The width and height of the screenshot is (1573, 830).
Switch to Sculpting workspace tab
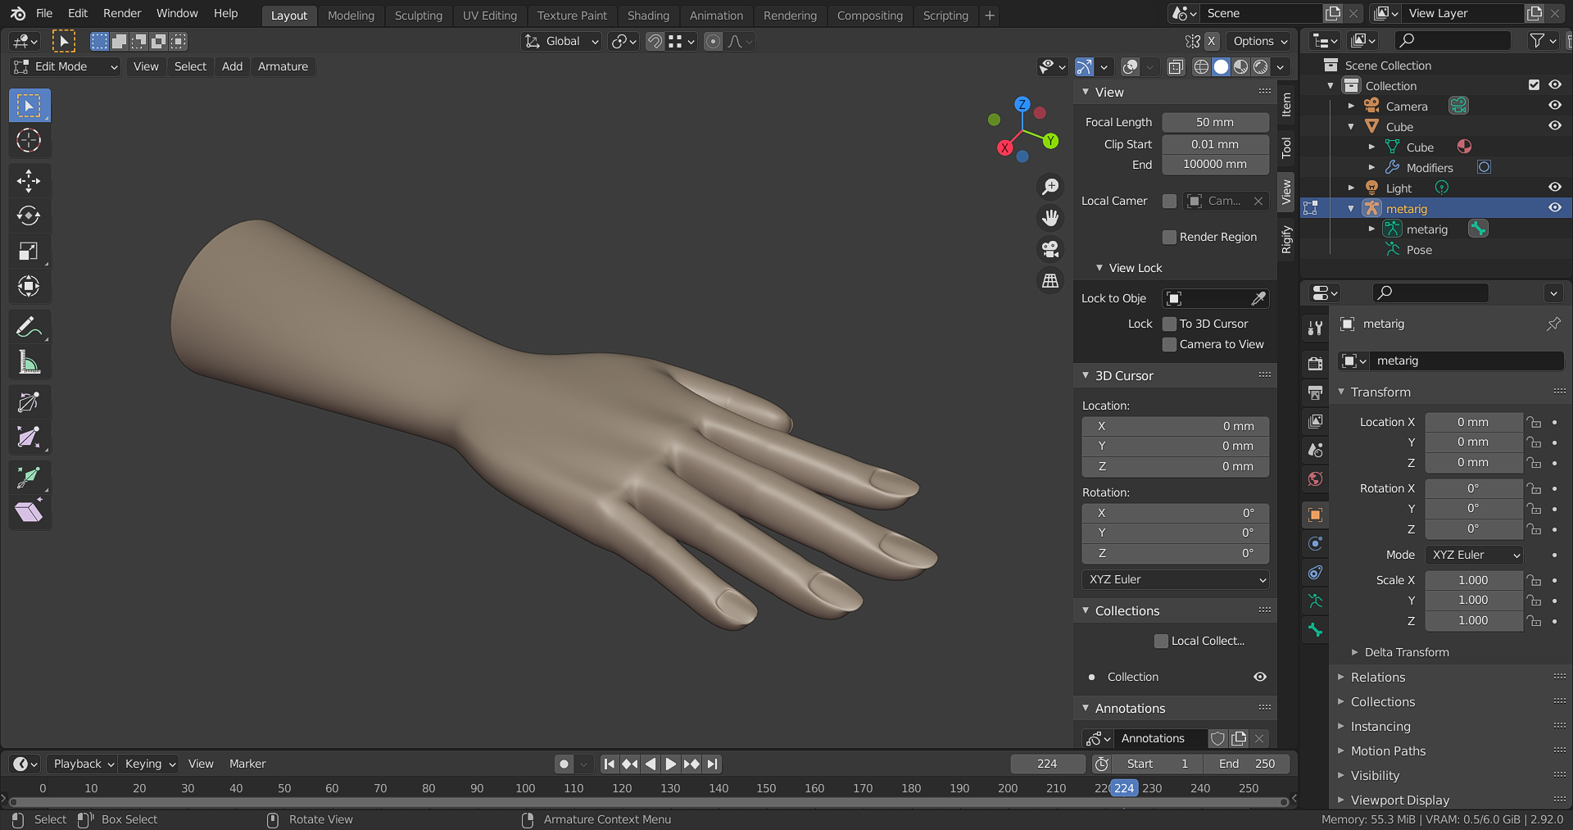418,16
